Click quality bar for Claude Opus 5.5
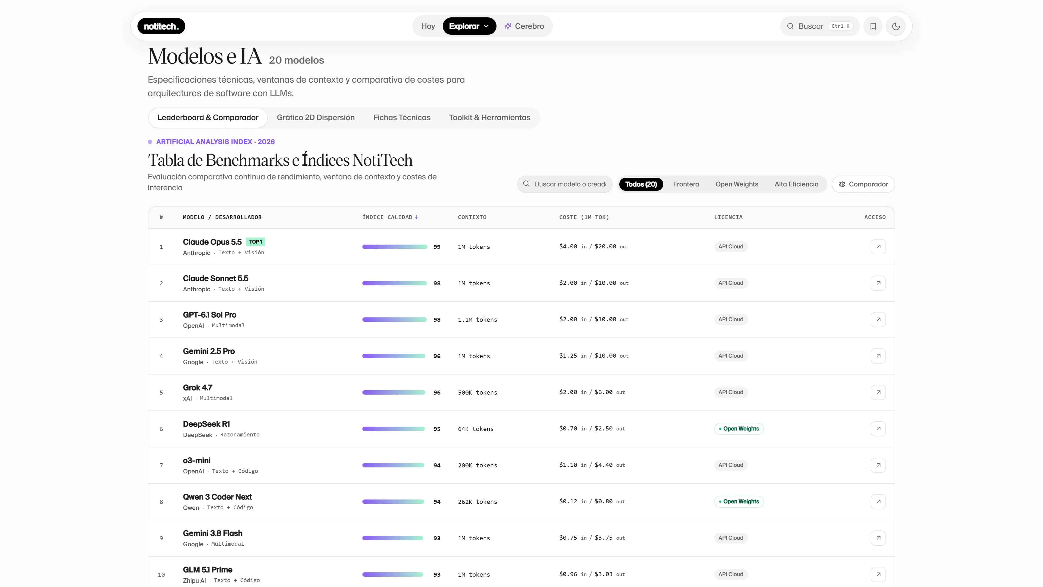Image resolution: width=1043 pixels, height=587 pixels. tap(395, 247)
